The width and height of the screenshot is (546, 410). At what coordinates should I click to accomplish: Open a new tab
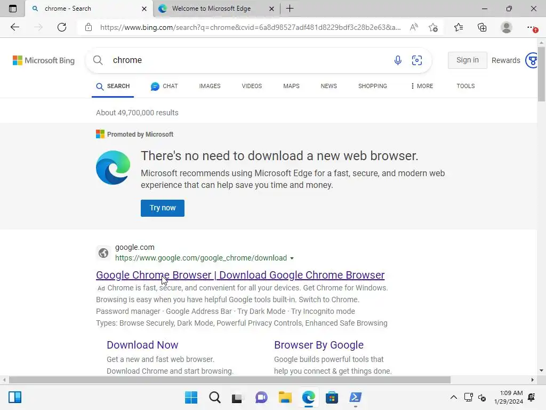(290, 9)
